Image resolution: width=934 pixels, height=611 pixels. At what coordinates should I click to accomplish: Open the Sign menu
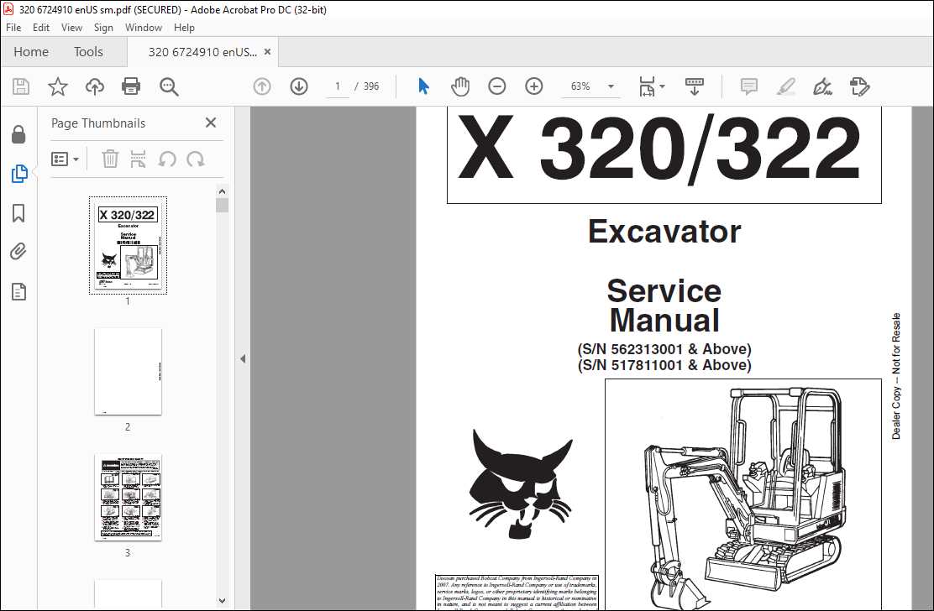coord(103,28)
